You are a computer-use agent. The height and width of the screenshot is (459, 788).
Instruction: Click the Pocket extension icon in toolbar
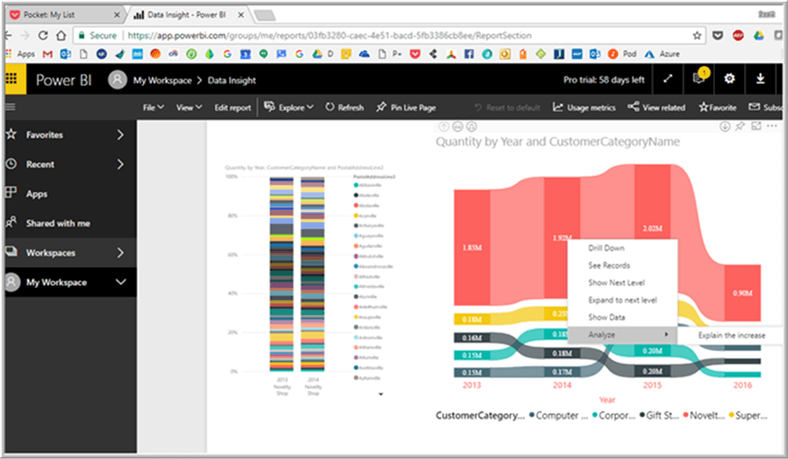tap(718, 35)
